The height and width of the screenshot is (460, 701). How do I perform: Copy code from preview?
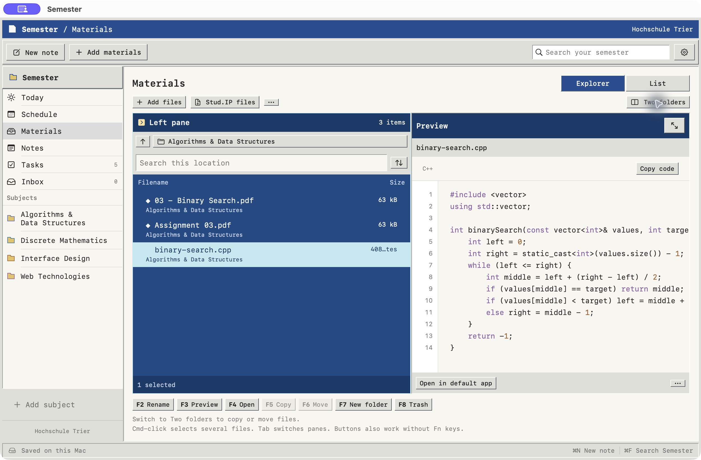click(x=657, y=169)
